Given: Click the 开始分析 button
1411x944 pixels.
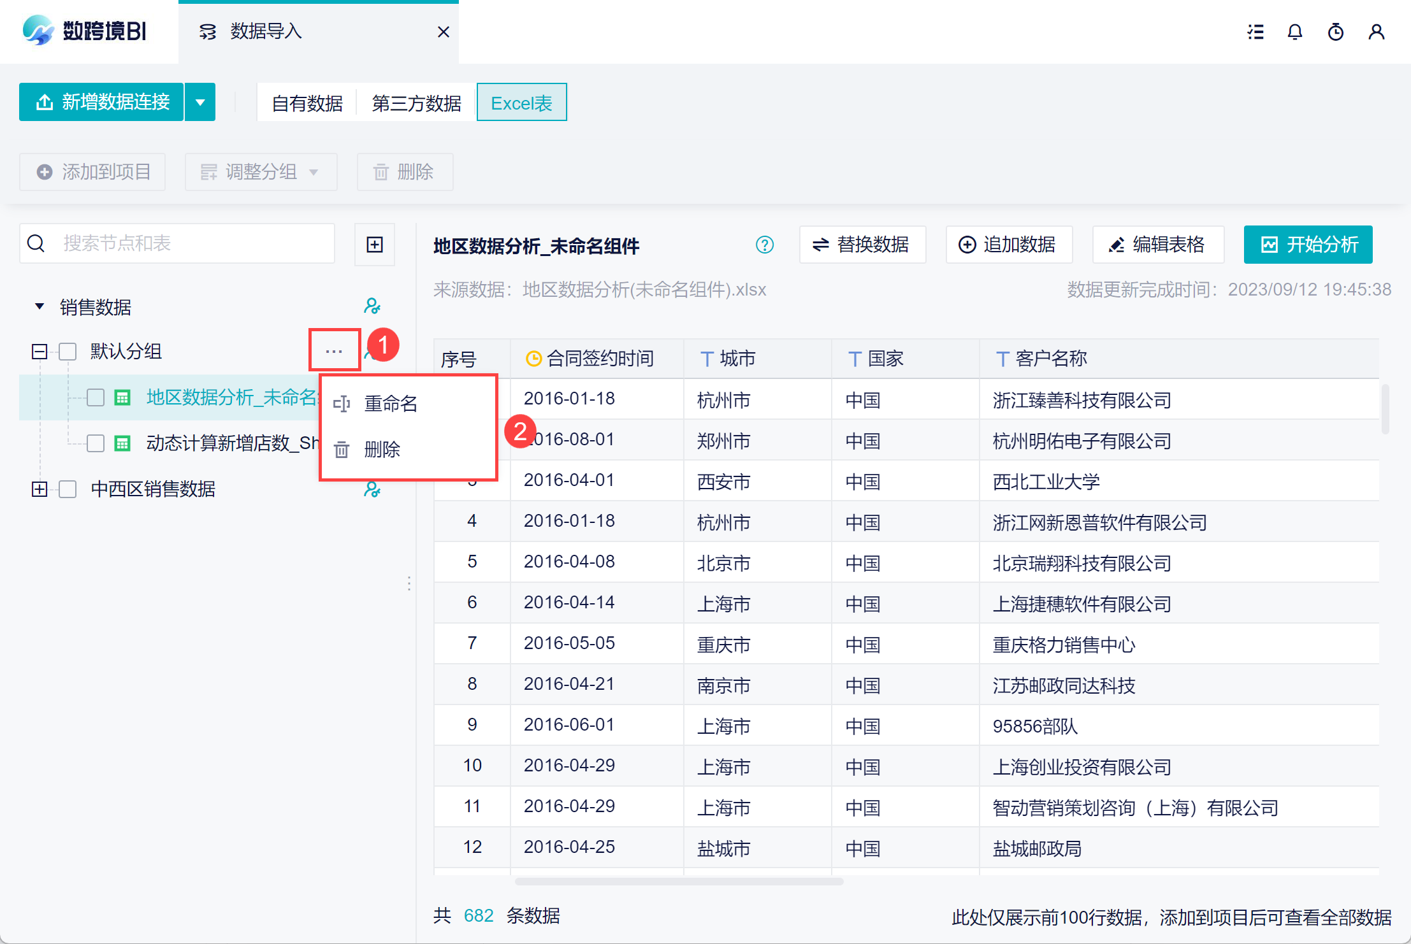Looking at the screenshot, I should 1308,245.
